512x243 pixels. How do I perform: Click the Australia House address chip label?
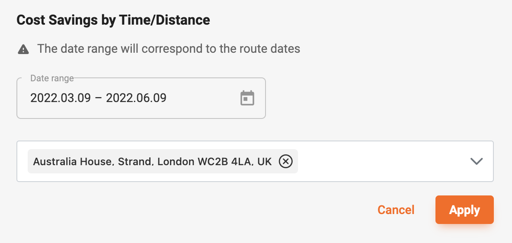(153, 161)
